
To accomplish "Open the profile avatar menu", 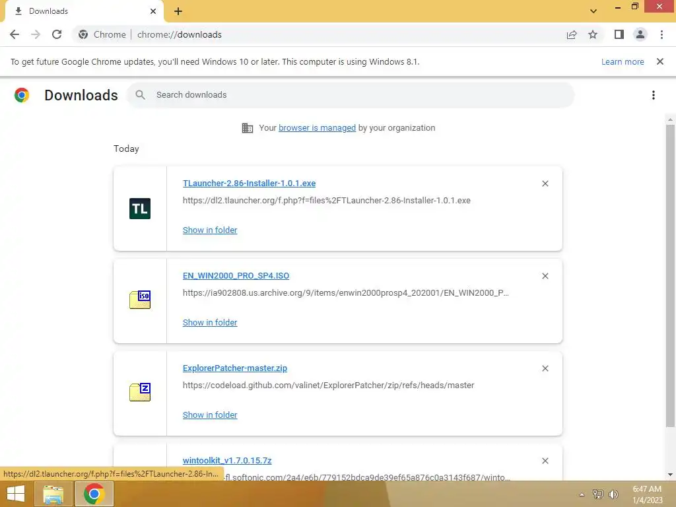I will [640, 34].
